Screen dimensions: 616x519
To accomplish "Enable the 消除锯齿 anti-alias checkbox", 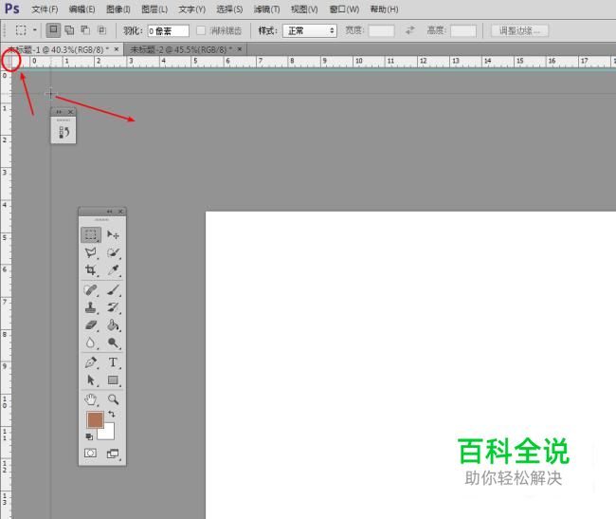I will (200, 31).
